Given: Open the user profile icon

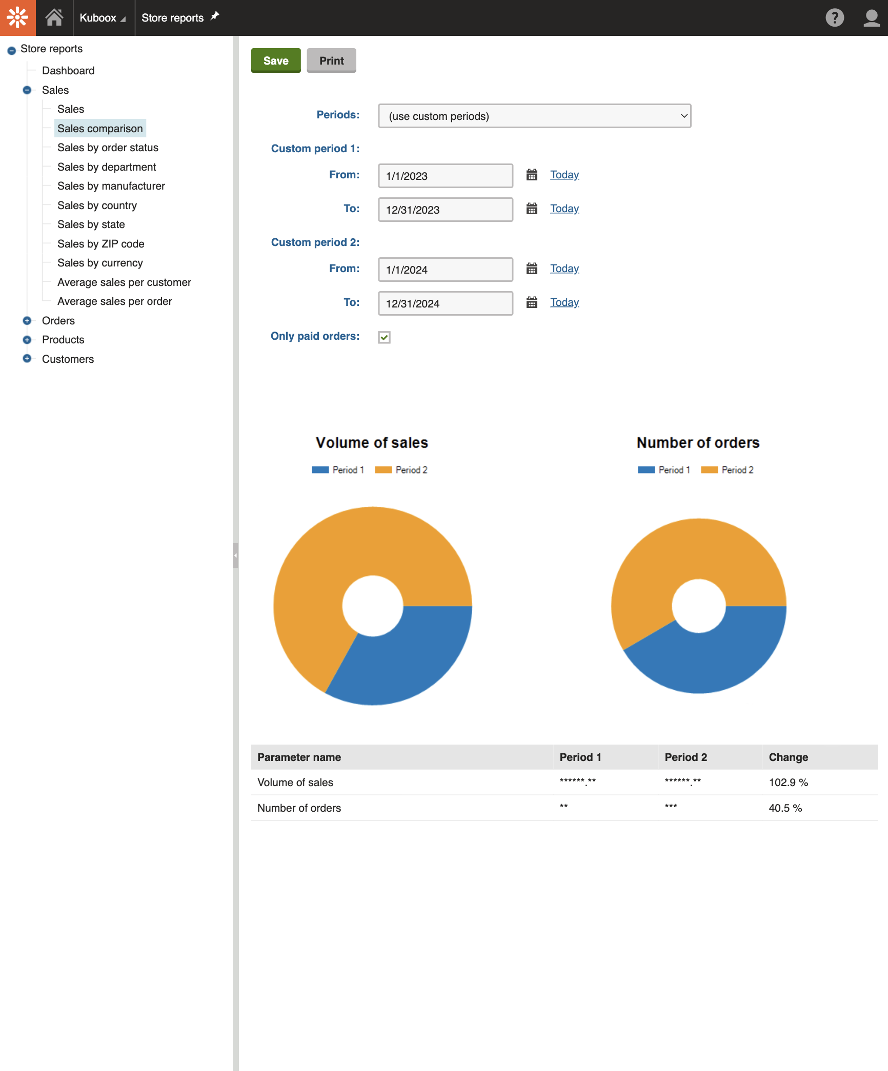Looking at the screenshot, I should (871, 18).
